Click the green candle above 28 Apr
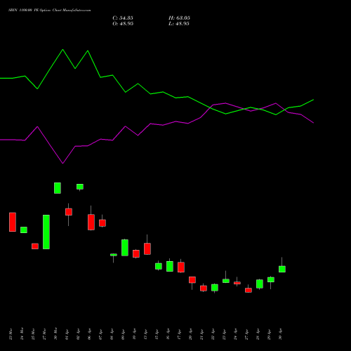 pyautogui.click(x=260, y=284)
